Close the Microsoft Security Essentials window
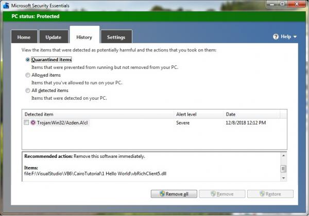The height and width of the screenshot is (216, 309). point(297,4)
